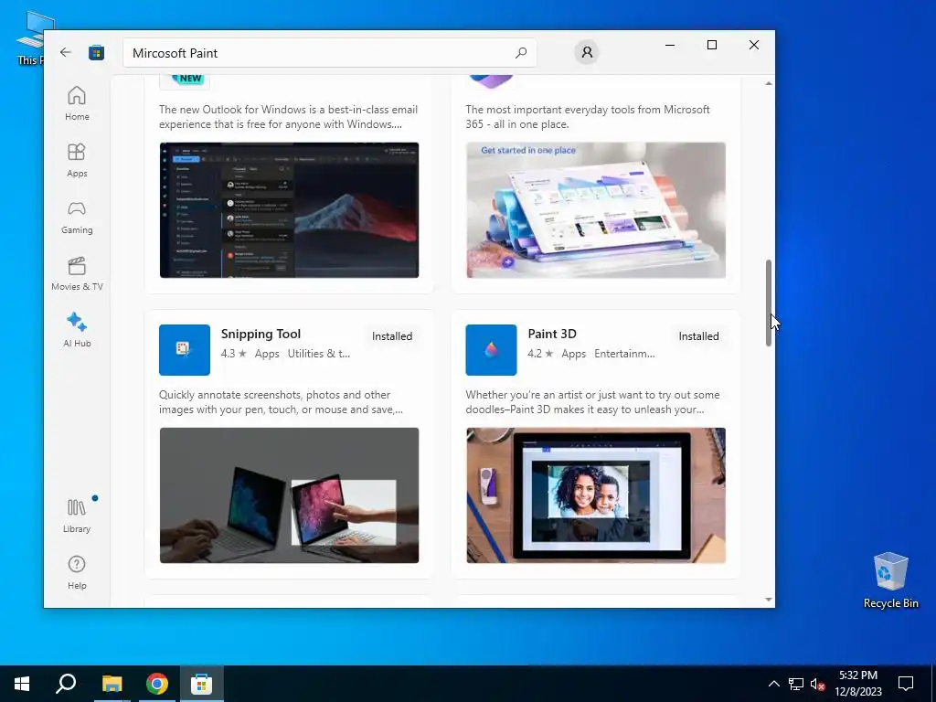Open the AI Hub in sidebar
Image resolution: width=936 pixels, height=702 pixels.
[x=77, y=330]
